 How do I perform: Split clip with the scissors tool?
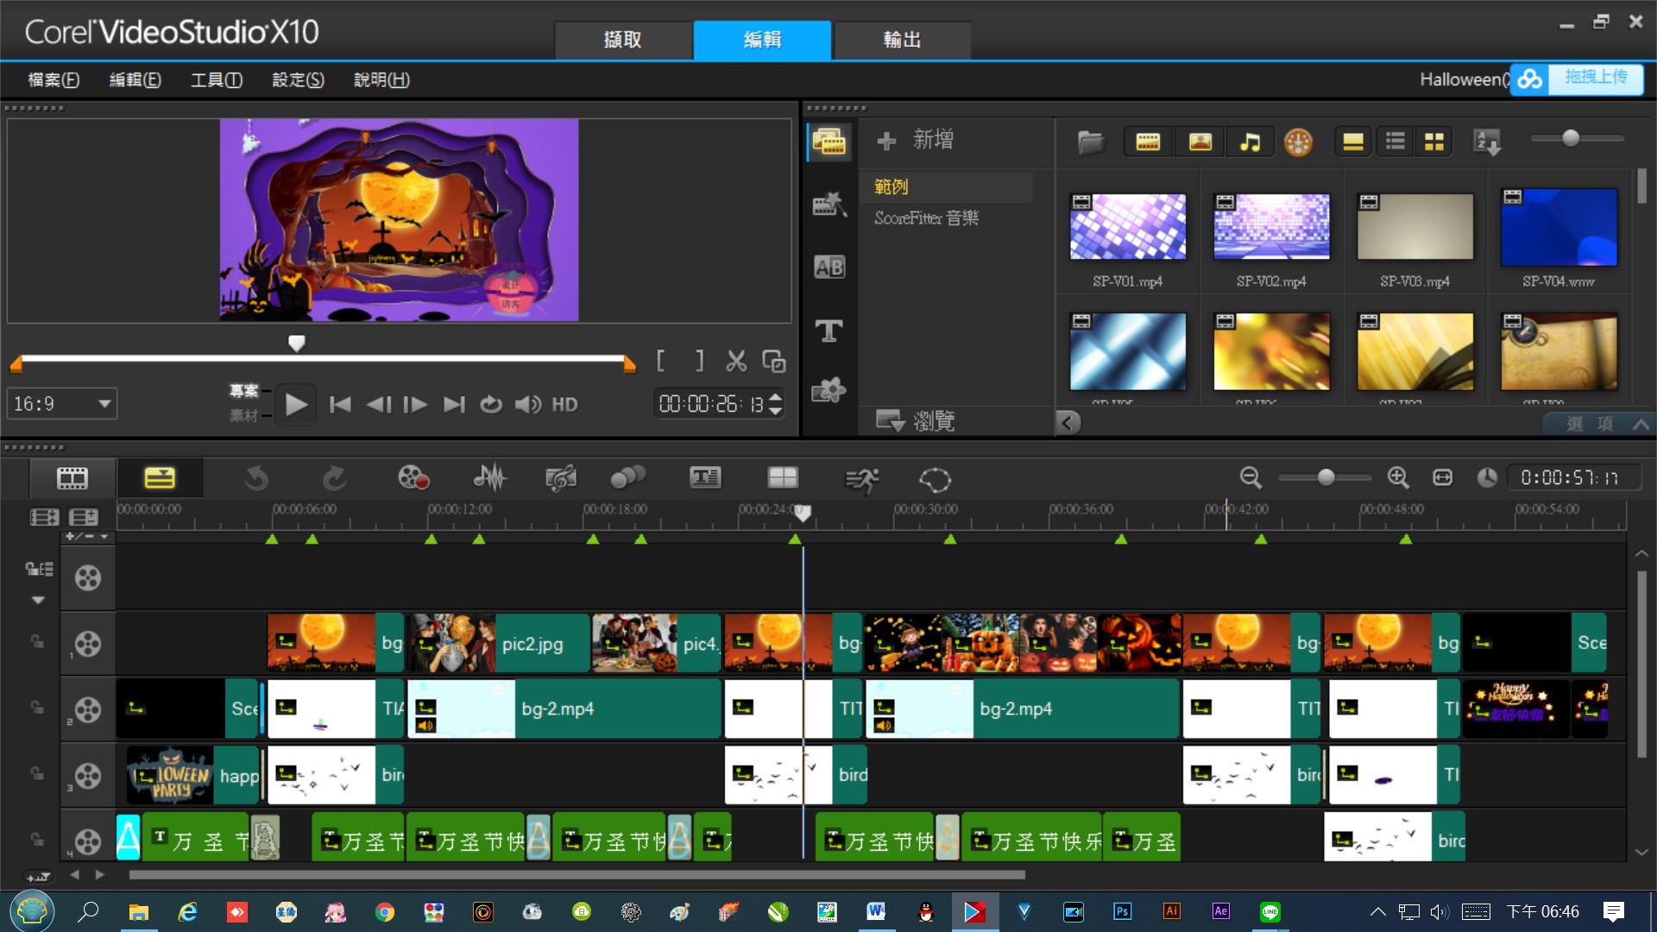tap(736, 361)
